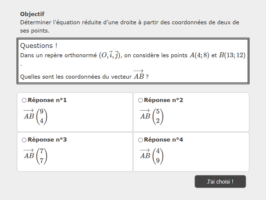Click point B(13;12) in the question
266x200 pixels.
[232, 55]
